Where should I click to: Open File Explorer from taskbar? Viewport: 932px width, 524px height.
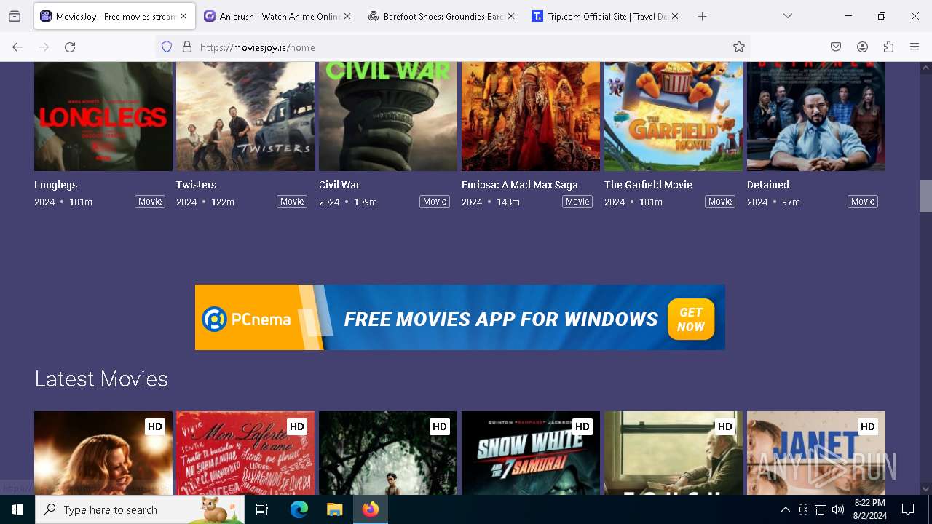pos(334,509)
